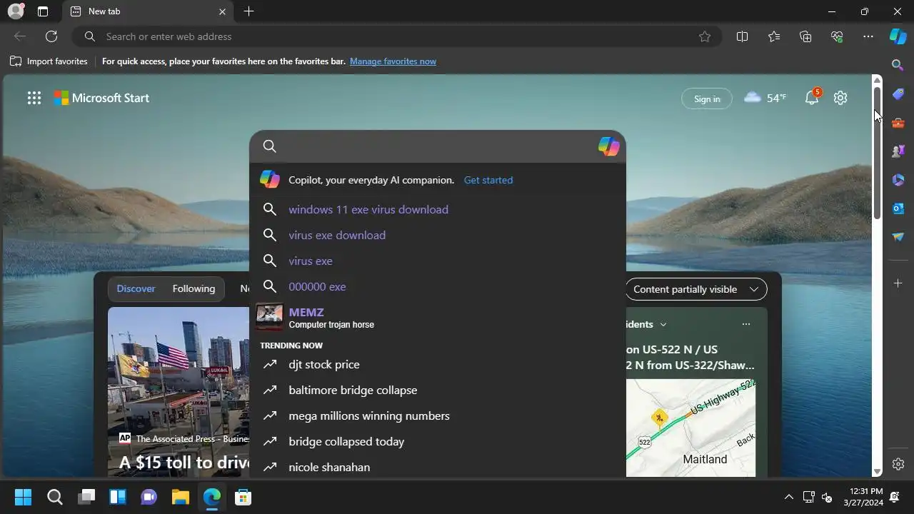914x514 pixels.
Task: Open the Microsoft Start app launcher grid
Action: click(34, 98)
